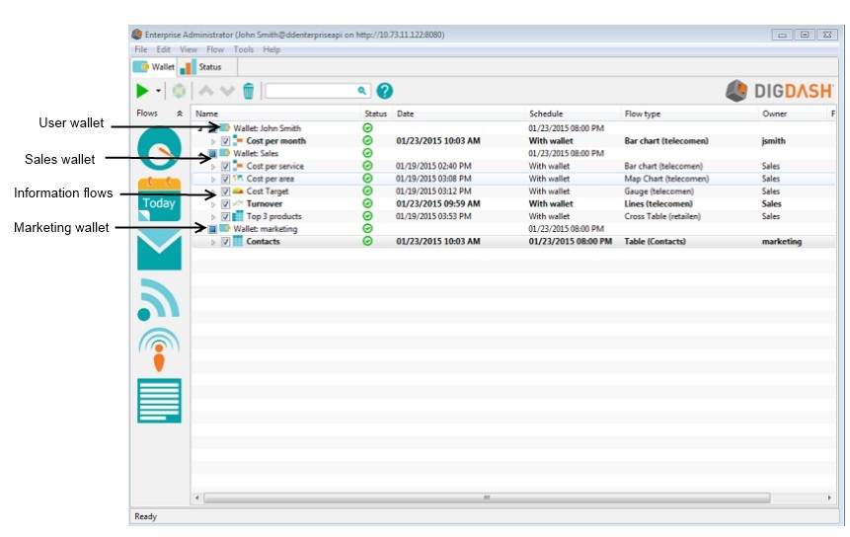Click the gauge icon of Cost Target

tap(238, 191)
